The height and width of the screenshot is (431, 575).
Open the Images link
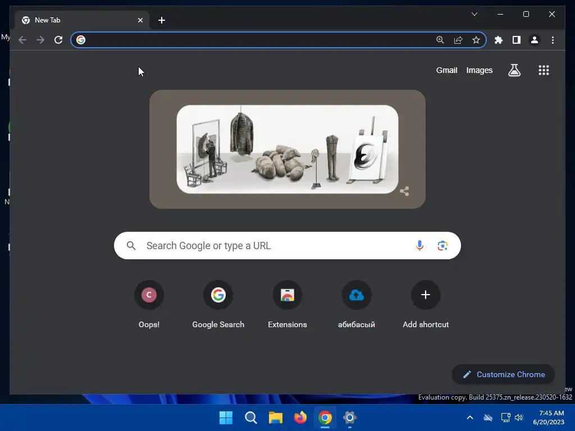click(480, 70)
